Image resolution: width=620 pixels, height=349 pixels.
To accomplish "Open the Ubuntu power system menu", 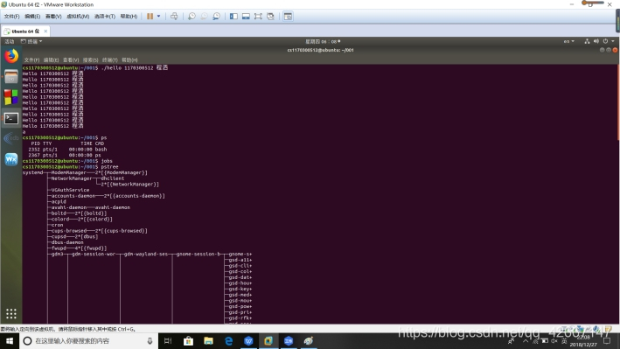I will (608, 41).
